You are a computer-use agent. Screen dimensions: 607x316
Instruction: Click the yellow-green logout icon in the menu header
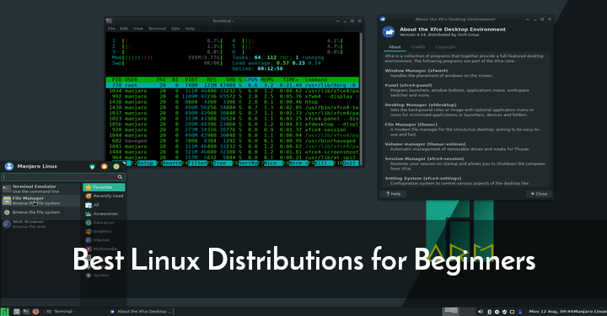116,167
